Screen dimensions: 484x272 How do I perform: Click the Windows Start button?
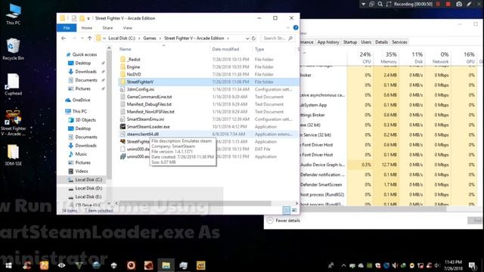pos(8,265)
